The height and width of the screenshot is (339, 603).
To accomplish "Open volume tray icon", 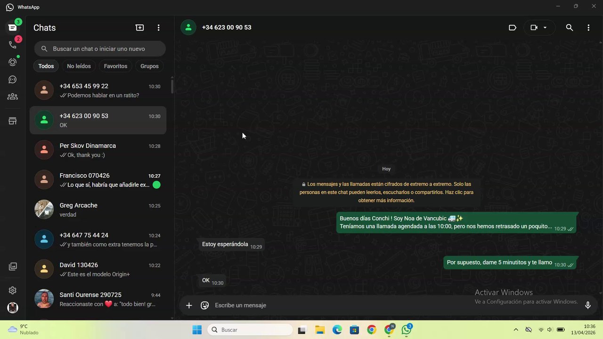I will click(550, 330).
